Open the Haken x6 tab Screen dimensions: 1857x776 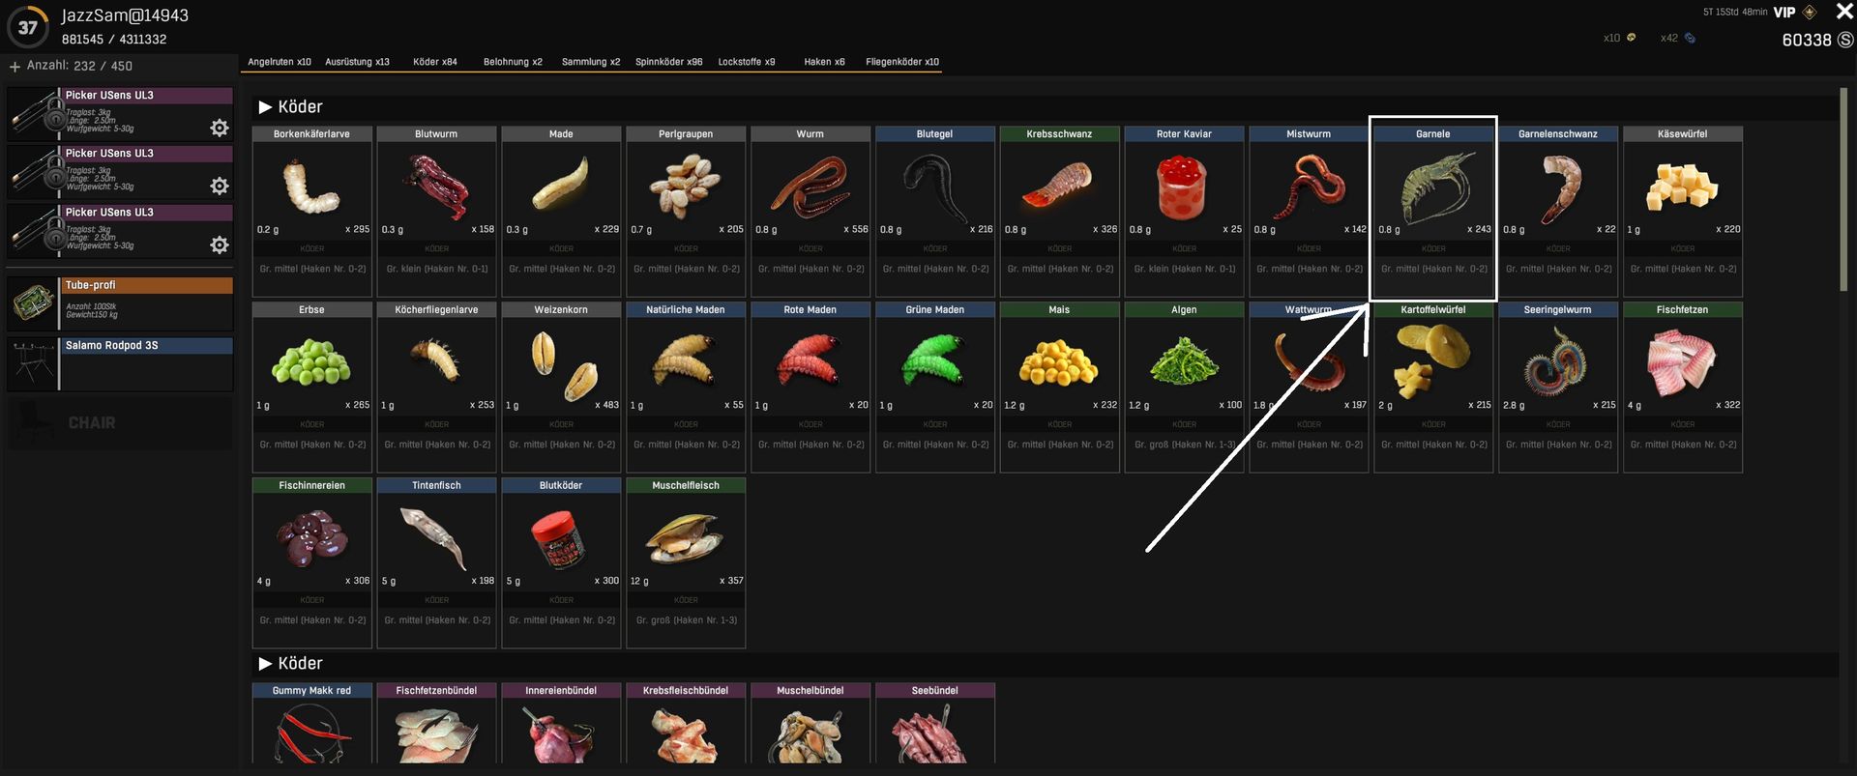824,62
